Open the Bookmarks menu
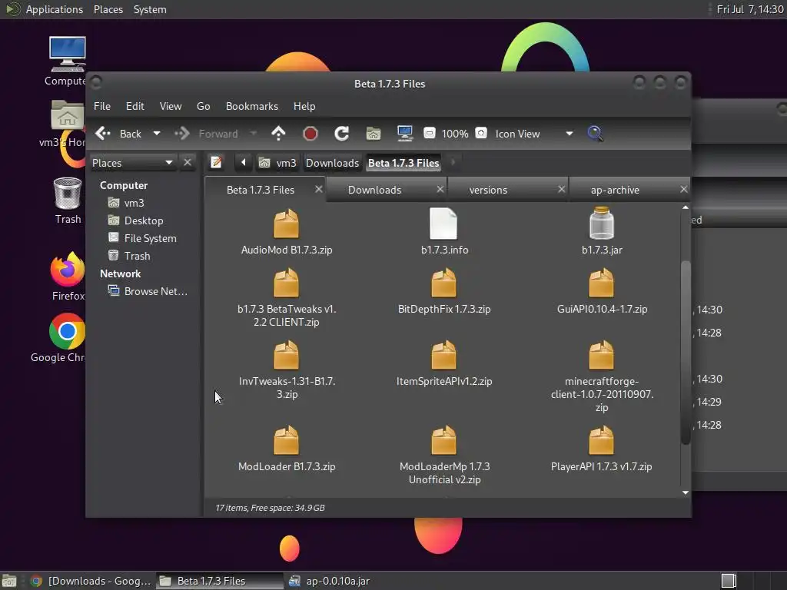This screenshot has height=590, width=787. (252, 106)
